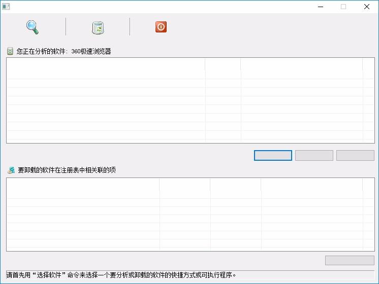Click the red power exit icon

pos(161,27)
